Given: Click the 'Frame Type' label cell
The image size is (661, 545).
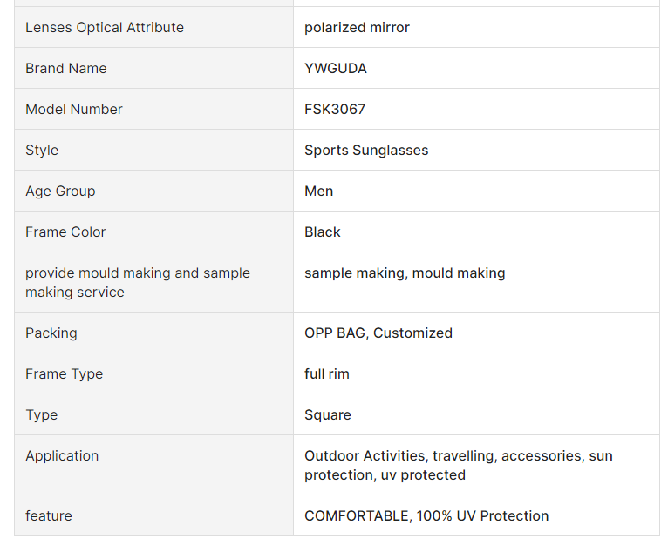Looking at the screenshot, I should click(x=64, y=374).
